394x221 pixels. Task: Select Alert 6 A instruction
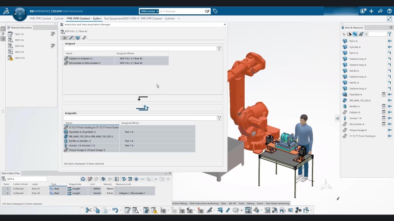click(20, 58)
